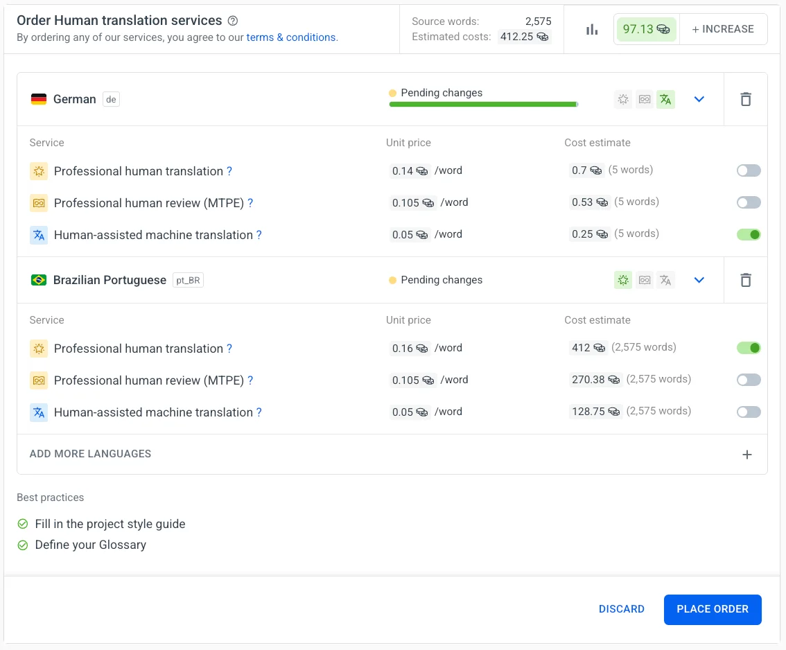Select German machine translation icon in header
The height and width of the screenshot is (650, 786).
665,99
